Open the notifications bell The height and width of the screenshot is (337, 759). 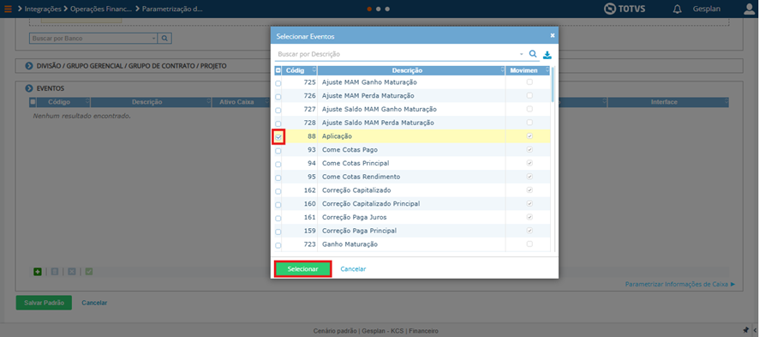coord(678,9)
